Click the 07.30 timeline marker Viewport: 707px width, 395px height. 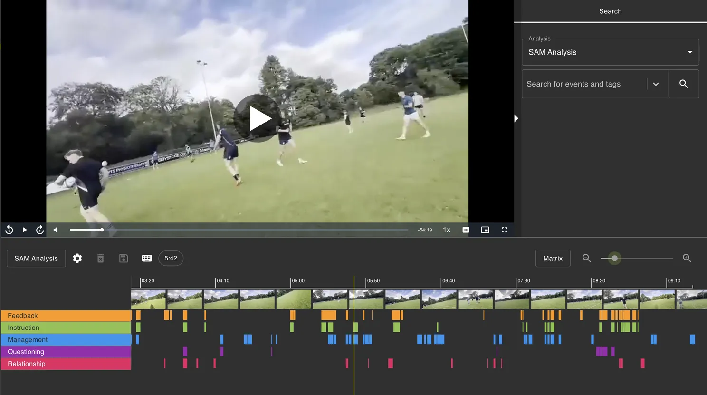pos(524,281)
